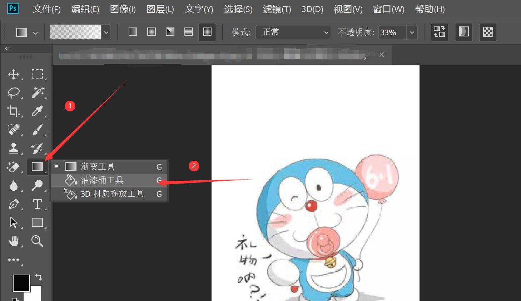Select the Spot Healing Brush tool

click(x=14, y=129)
